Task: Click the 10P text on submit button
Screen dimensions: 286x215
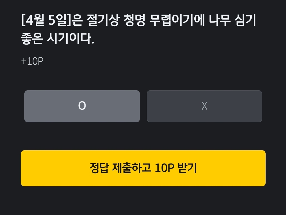Action: [164, 168]
